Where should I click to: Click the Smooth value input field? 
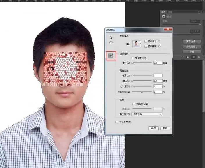click(158, 75)
